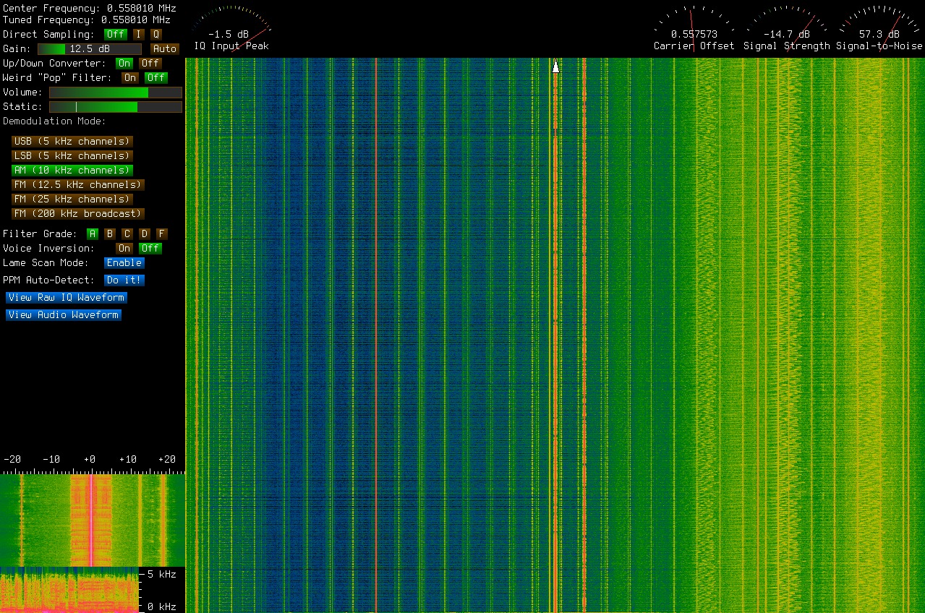This screenshot has width=925, height=613.
Task: Enable Auto gain
Action: [164, 48]
